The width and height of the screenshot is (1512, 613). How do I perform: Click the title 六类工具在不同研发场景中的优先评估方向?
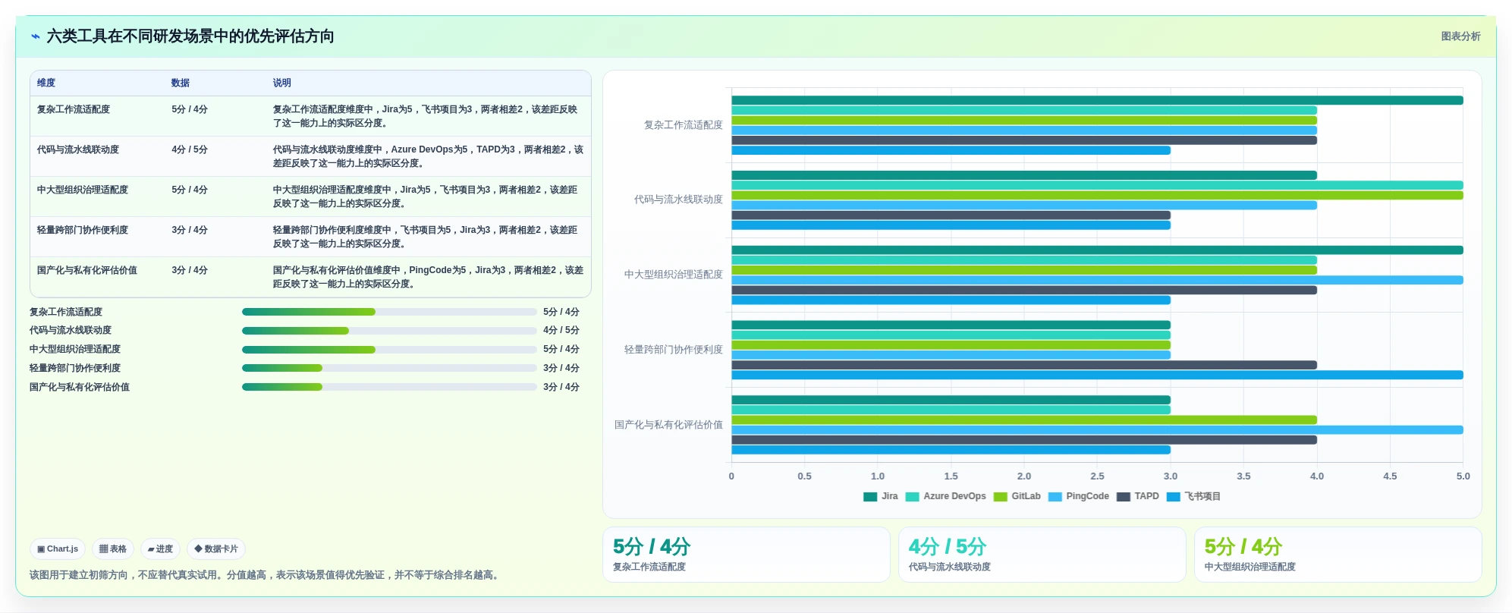click(x=190, y=36)
